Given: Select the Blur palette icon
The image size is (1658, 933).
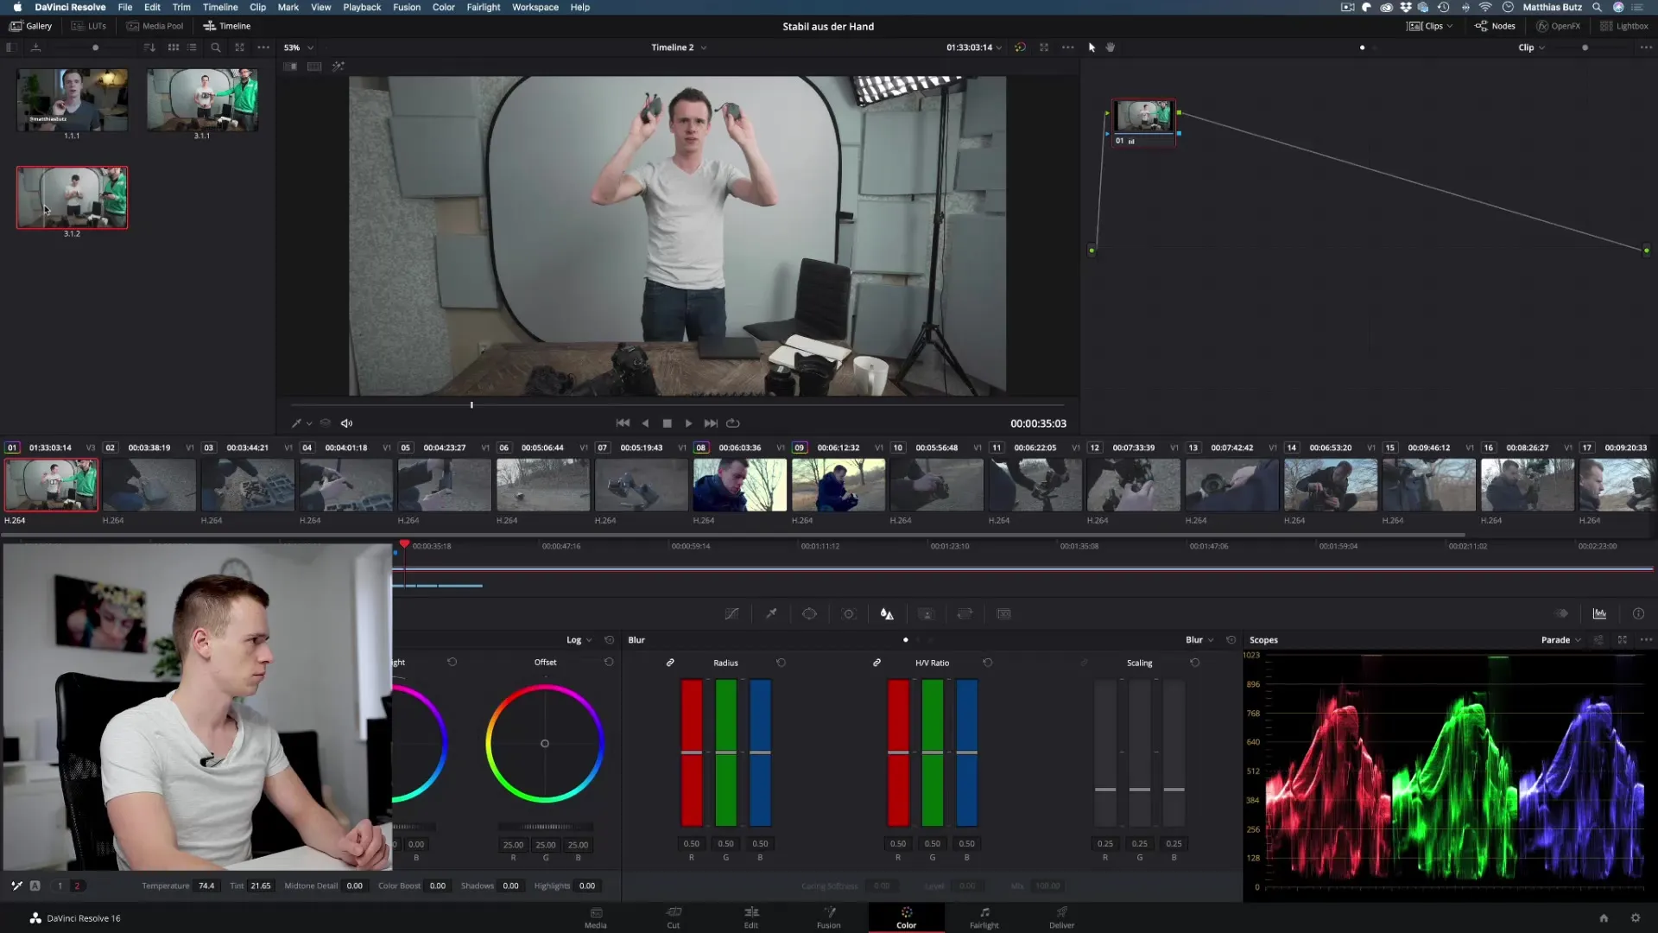Looking at the screenshot, I should pyautogui.click(x=887, y=614).
